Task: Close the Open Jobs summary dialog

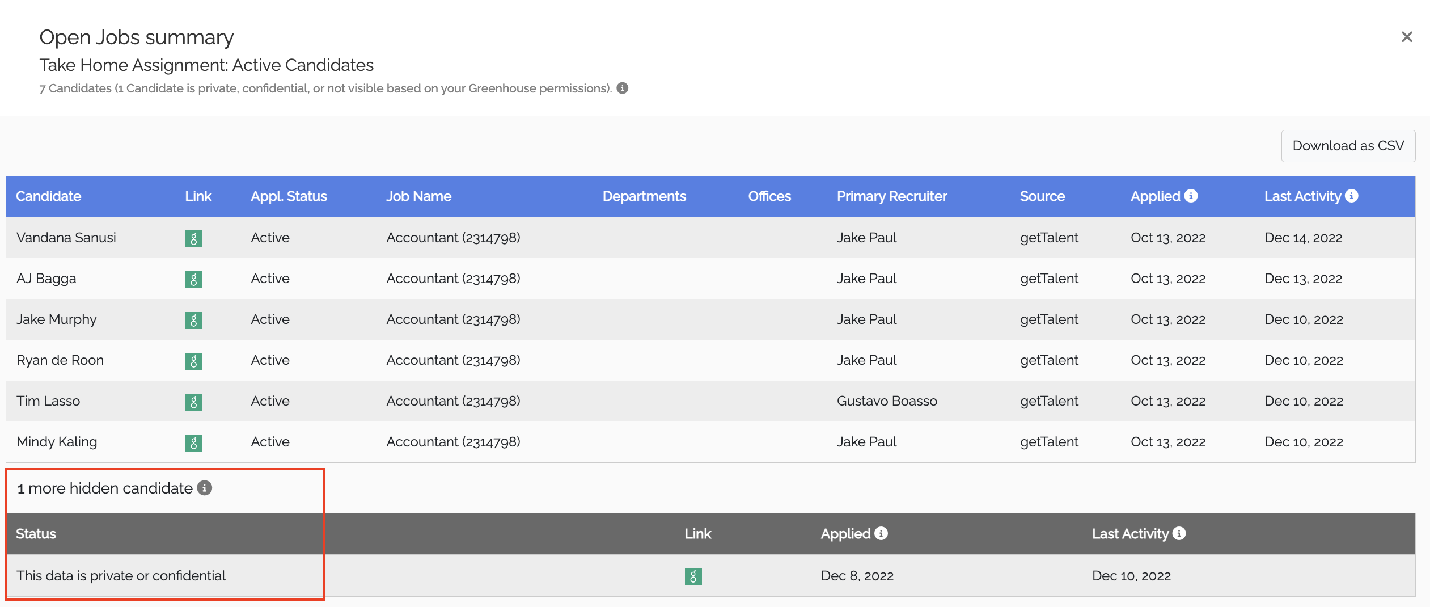Action: click(x=1406, y=37)
